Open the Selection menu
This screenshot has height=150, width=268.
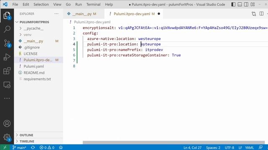tap(41, 5)
